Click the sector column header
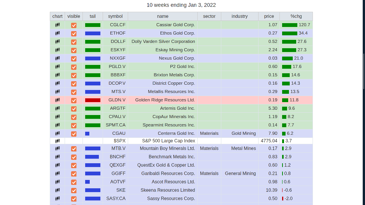Viewport: 365px width, 205px height. click(209, 16)
